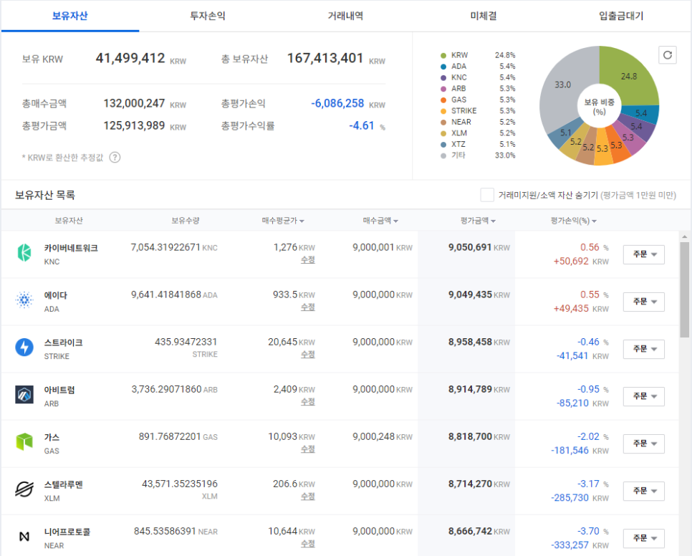This screenshot has width=692, height=556.
Task: Click 수정 link for XLM average price
Action: click(x=307, y=497)
